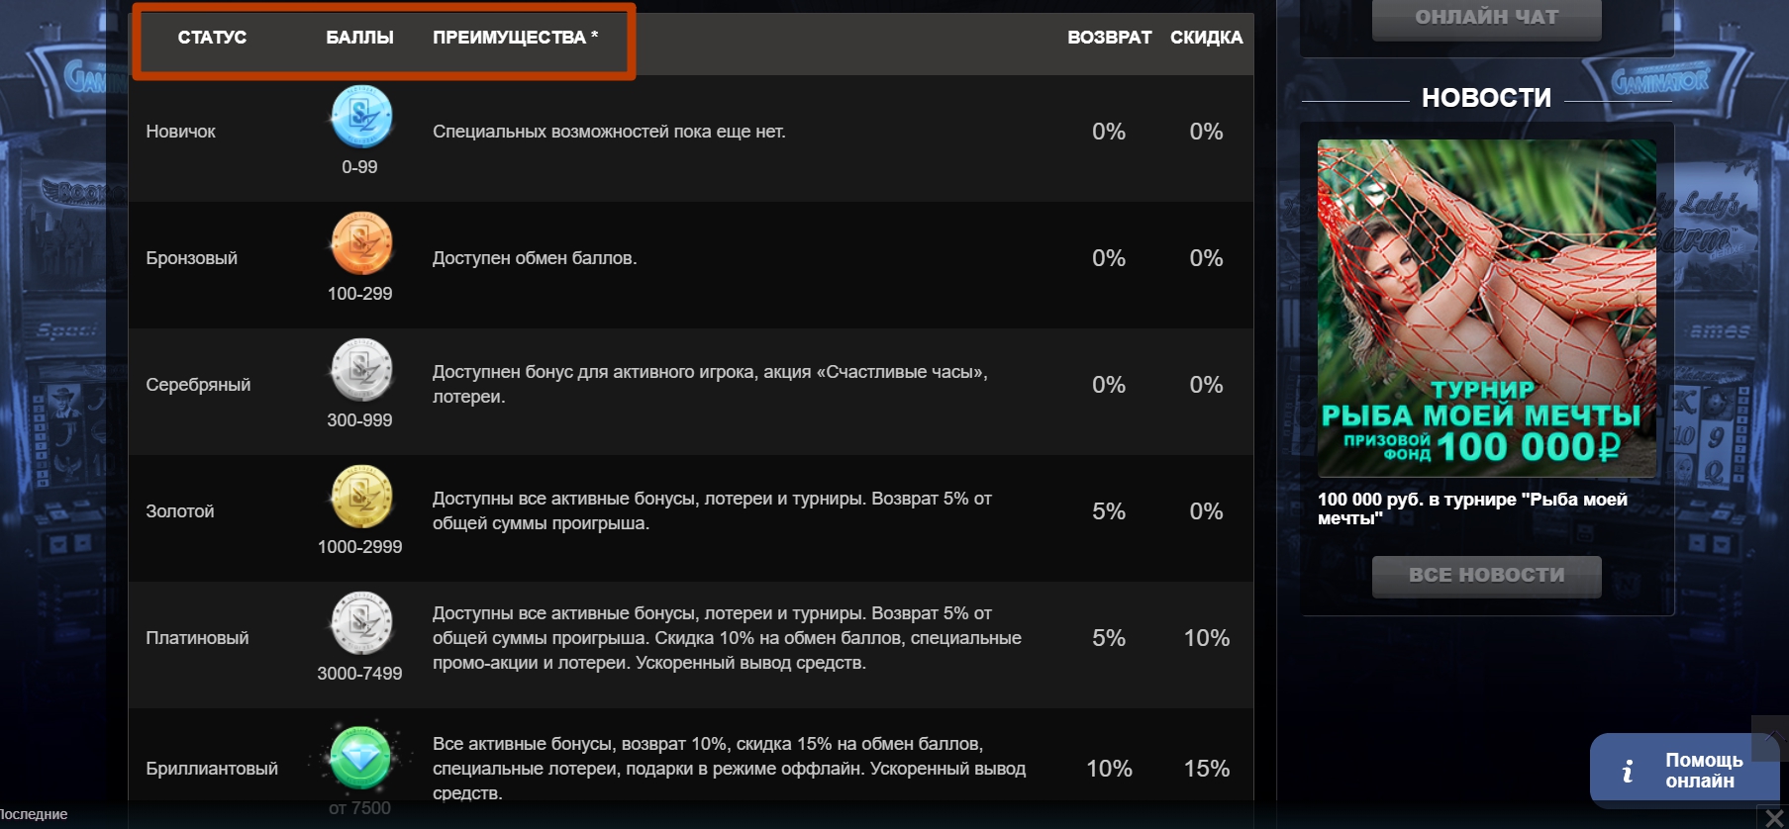This screenshot has width=1789, height=829.
Task: Click the ВОЗВРАТ column header
Action: pyautogui.click(x=1109, y=38)
